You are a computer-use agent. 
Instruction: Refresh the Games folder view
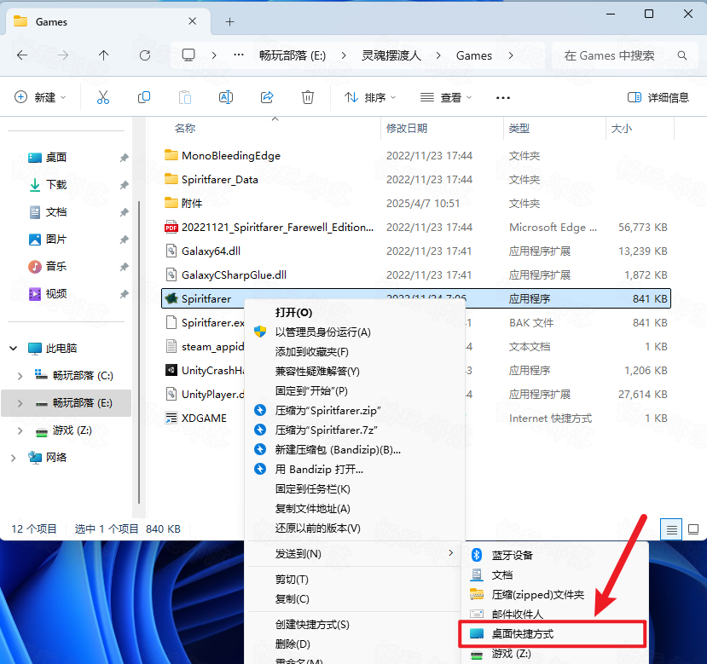(145, 55)
